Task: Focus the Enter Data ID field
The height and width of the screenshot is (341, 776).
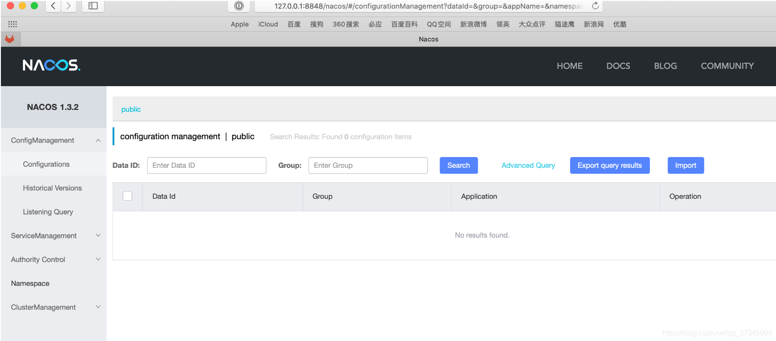Action: pyautogui.click(x=207, y=165)
